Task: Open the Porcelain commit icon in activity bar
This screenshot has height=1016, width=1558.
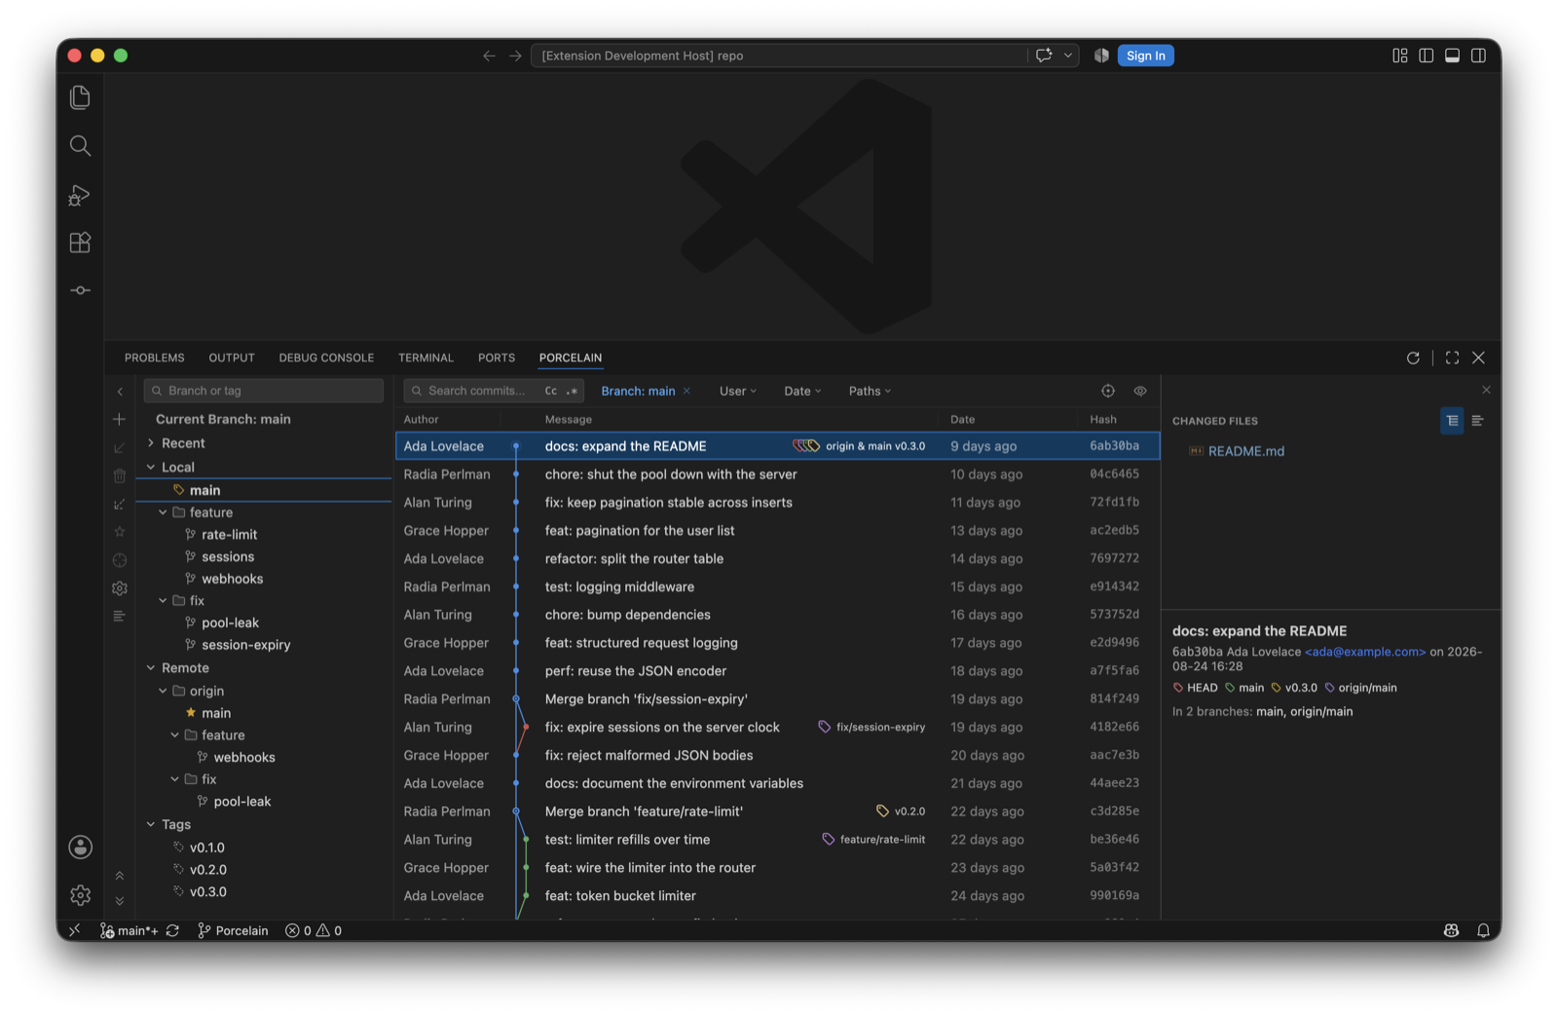Action: coord(80,290)
